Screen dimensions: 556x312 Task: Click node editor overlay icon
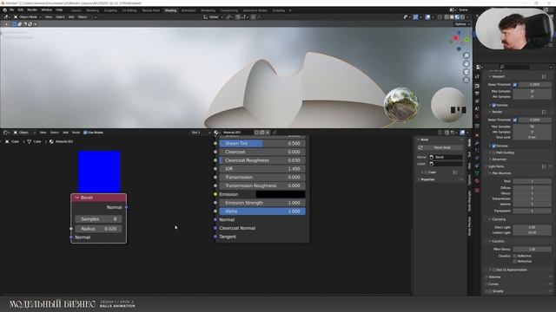[x=462, y=133]
